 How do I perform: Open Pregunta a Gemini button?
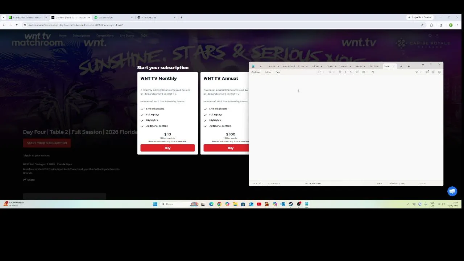tap(420, 17)
